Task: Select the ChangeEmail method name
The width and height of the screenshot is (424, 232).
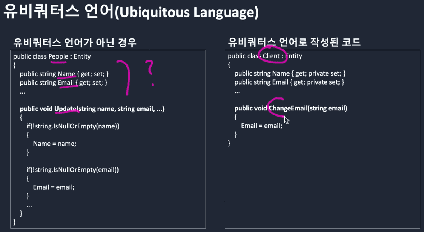Action: (287, 108)
